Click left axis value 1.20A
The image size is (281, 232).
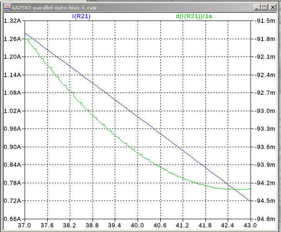coord(12,57)
